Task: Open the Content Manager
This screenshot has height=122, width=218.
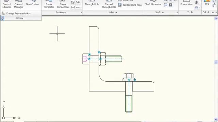Action: coord(19,4)
